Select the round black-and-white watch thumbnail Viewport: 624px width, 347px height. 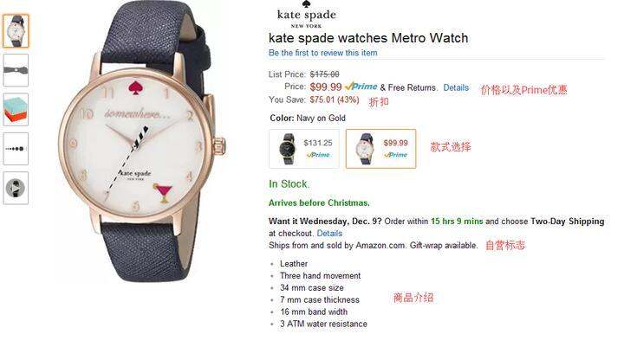[x=16, y=188]
